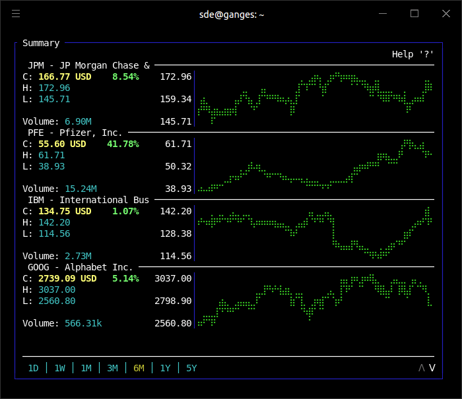Click PFE chart midpoint label 50.32
Screen dimensions: 462x399
tap(178, 166)
